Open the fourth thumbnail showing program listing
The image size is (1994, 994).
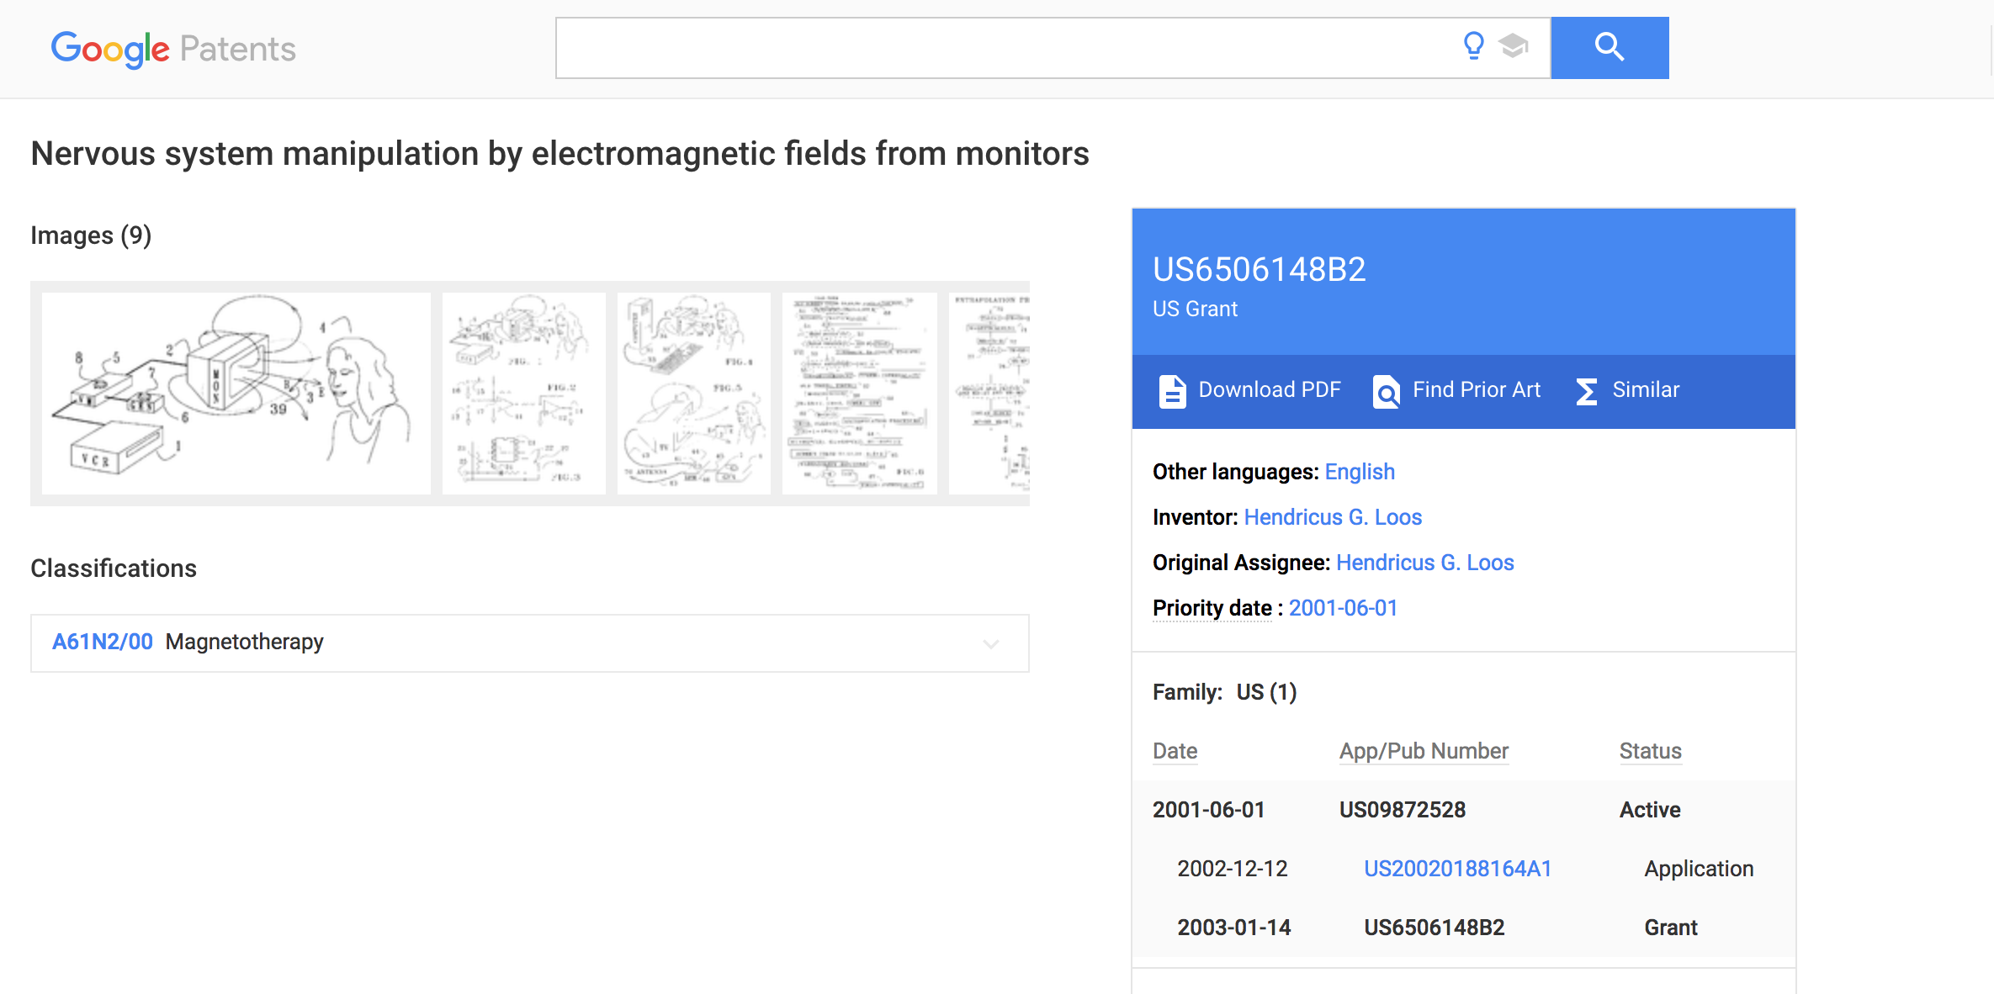coord(859,393)
